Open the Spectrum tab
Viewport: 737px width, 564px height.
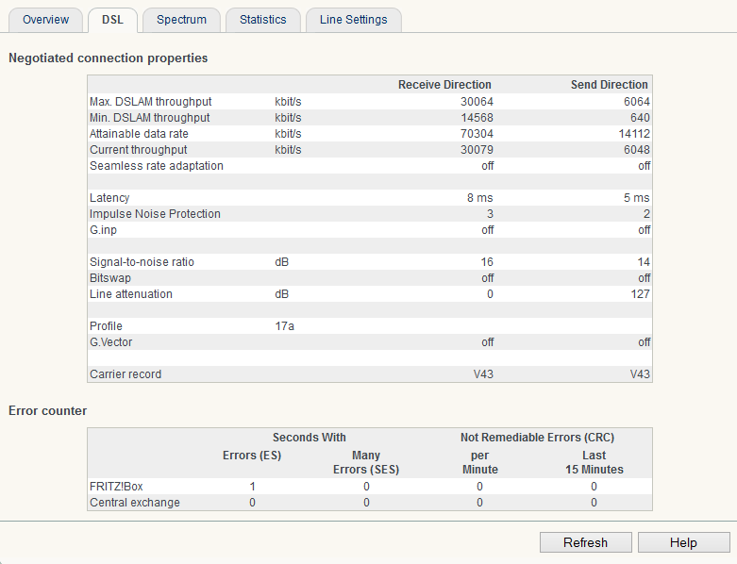coord(181,20)
